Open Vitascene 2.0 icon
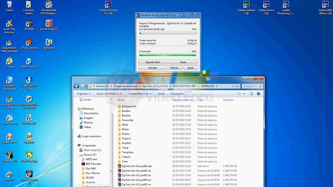333x187 pixels. click(9, 157)
